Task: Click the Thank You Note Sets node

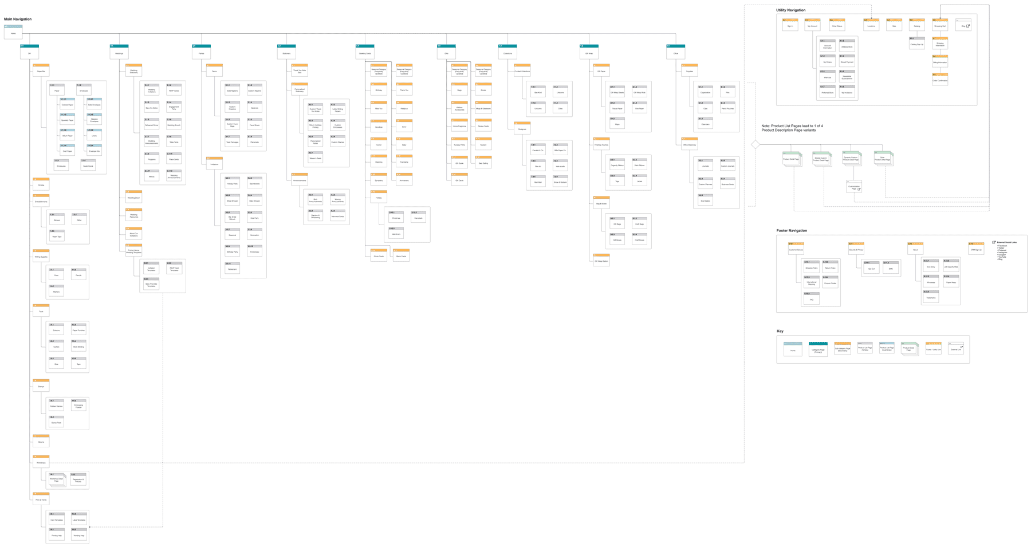Action: [300, 70]
